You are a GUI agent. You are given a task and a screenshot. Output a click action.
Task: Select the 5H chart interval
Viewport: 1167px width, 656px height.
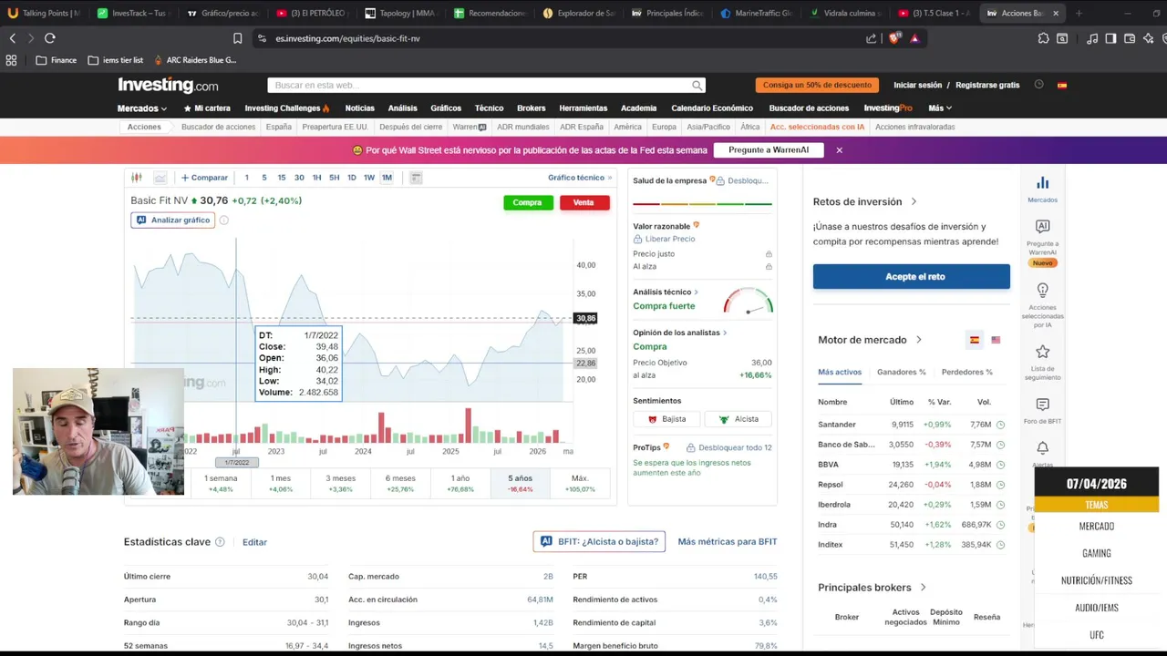coord(334,178)
